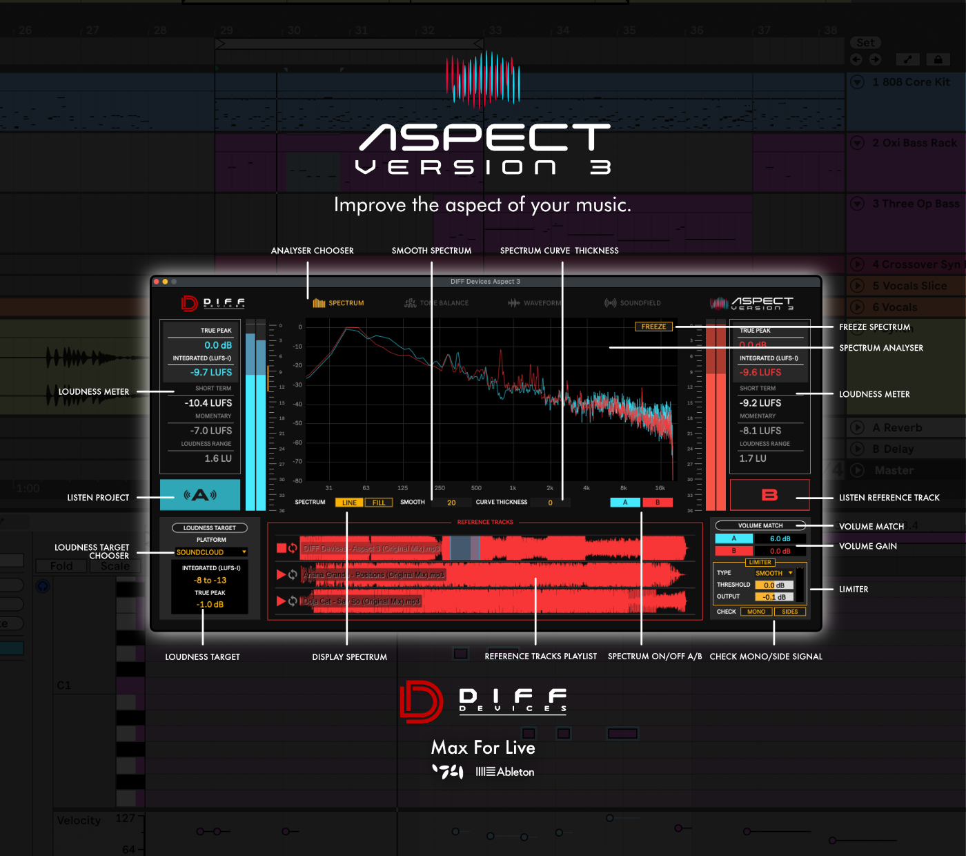Click the lock icon in Ableton background window
This screenshot has height=856, width=966.
[x=938, y=59]
